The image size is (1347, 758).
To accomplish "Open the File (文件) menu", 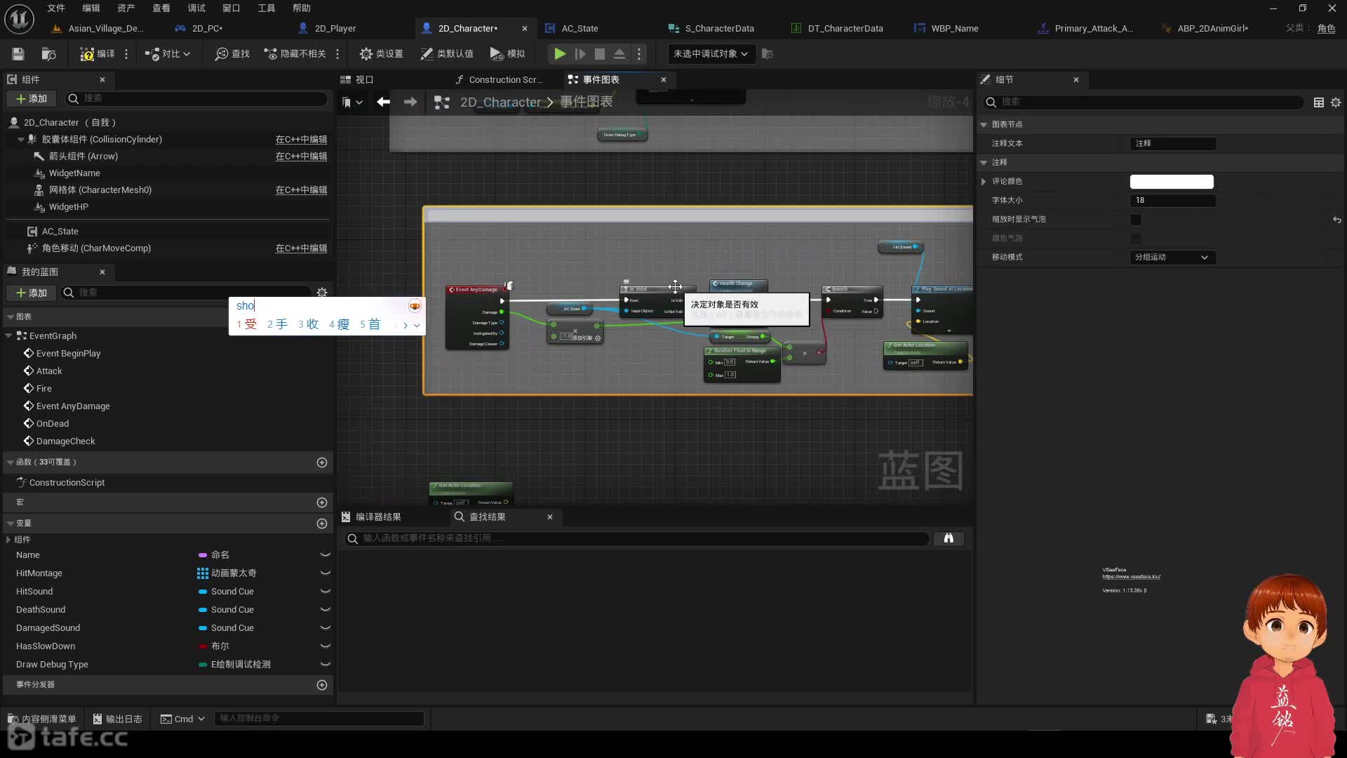I will [x=56, y=8].
